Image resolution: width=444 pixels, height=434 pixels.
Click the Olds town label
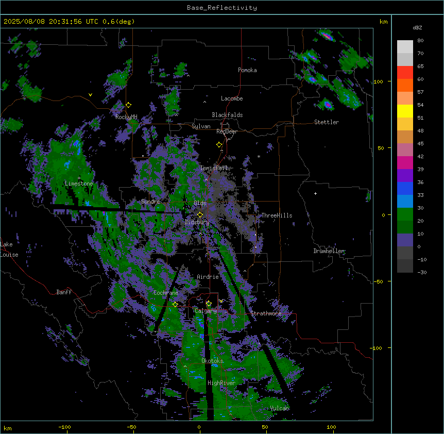pos(200,203)
